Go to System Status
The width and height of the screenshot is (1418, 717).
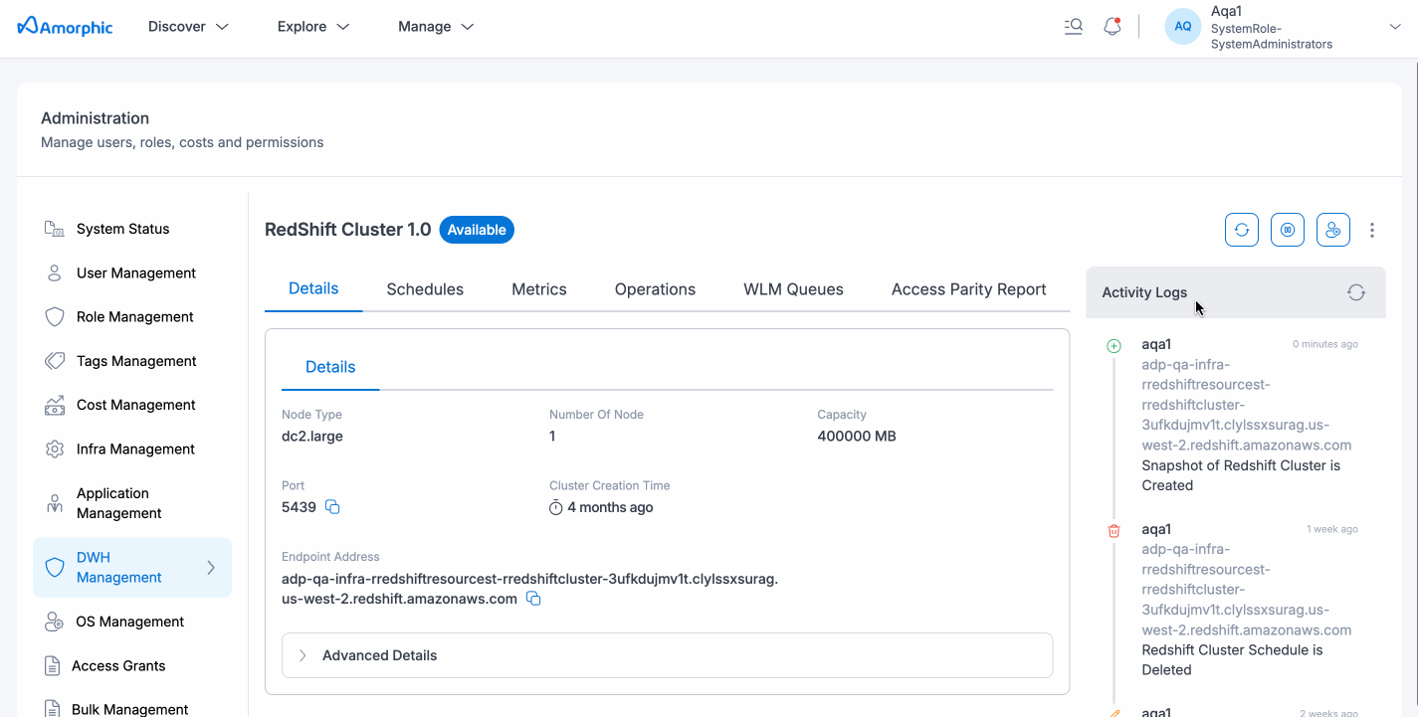122,229
